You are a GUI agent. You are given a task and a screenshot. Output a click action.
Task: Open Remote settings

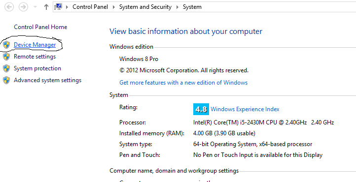coord(35,57)
